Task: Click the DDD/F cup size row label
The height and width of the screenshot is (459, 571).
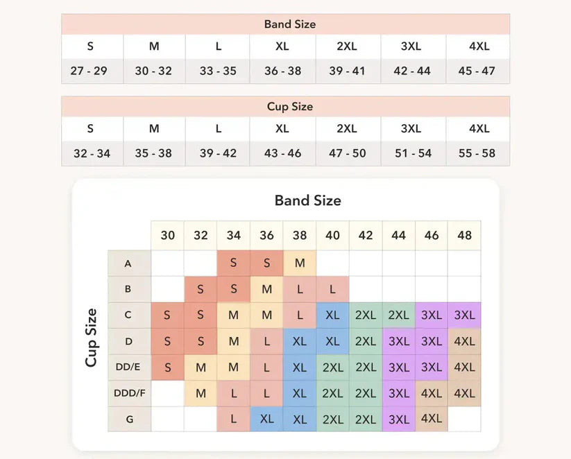Action: pyautogui.click(x=129, y=394)
